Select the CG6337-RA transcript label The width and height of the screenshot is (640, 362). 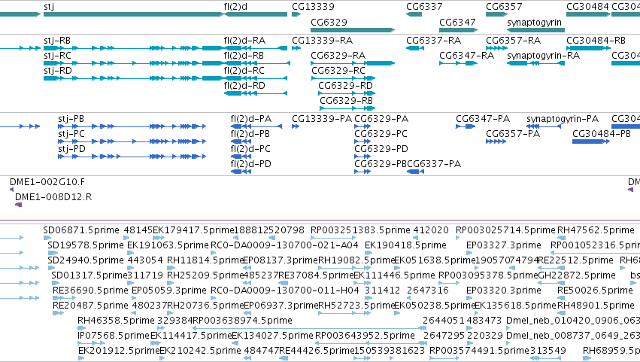click(x=433, y=41)
